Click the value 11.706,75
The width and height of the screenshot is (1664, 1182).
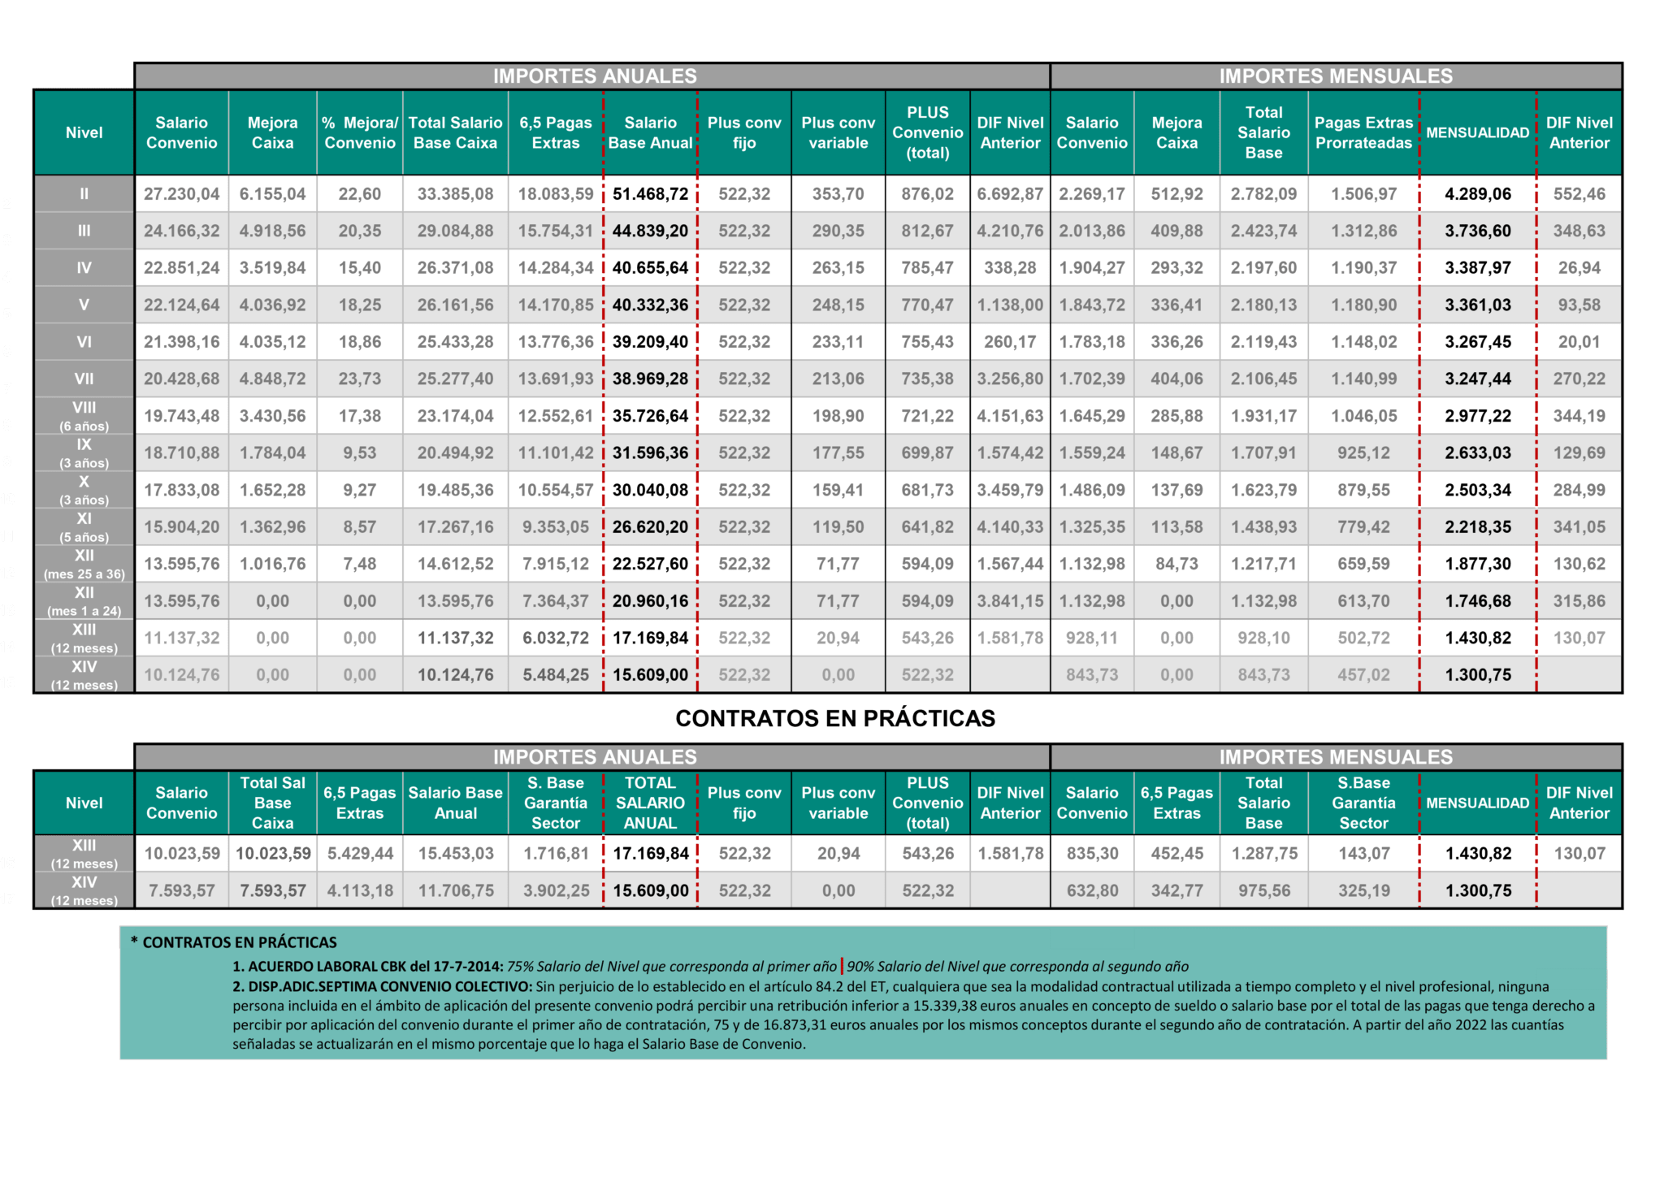pyautogui.click(x=456, y=891)
